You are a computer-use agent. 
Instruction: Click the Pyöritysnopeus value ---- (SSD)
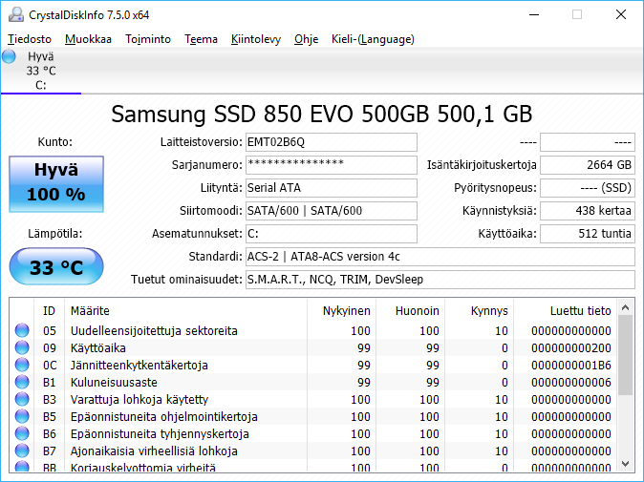pos(588,188)
